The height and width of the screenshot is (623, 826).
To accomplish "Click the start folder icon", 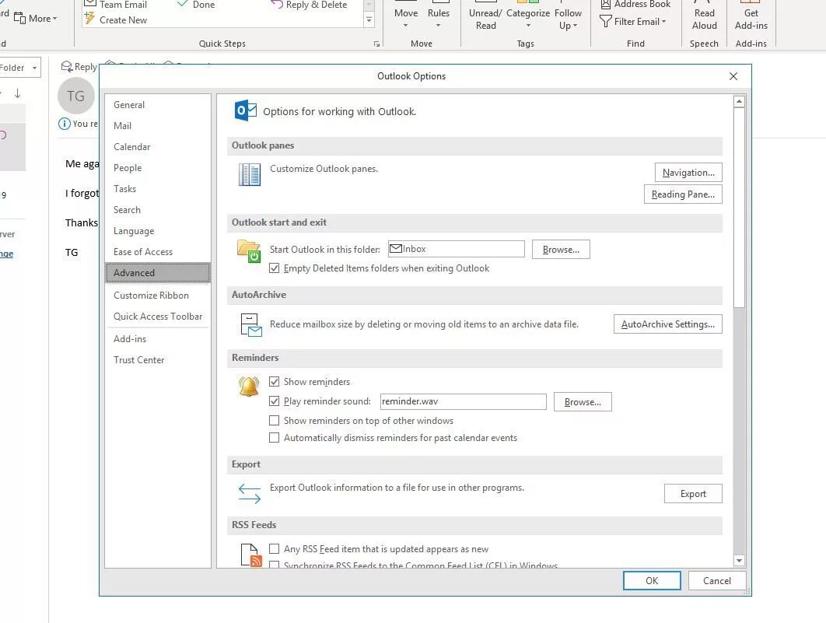I will coord(249,250).
